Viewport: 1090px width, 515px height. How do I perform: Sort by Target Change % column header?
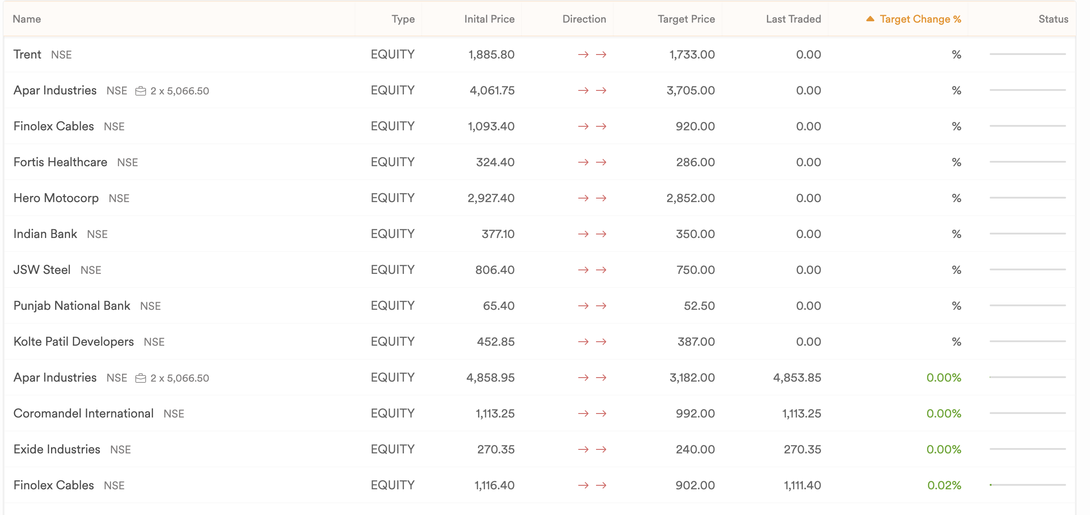[x=920, y=19]
